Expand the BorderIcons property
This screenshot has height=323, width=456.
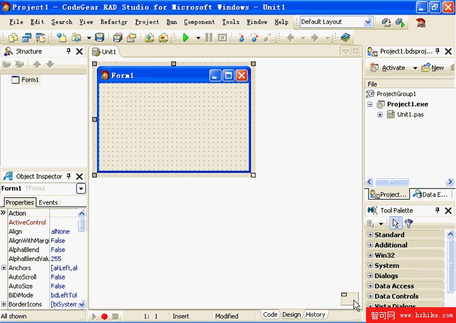pyautogui.click(x=4, y=304)
